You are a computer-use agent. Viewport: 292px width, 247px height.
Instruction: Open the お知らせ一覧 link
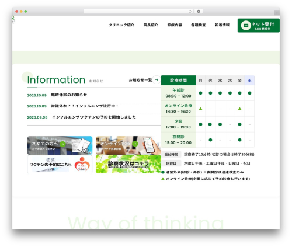pos(140,80)
